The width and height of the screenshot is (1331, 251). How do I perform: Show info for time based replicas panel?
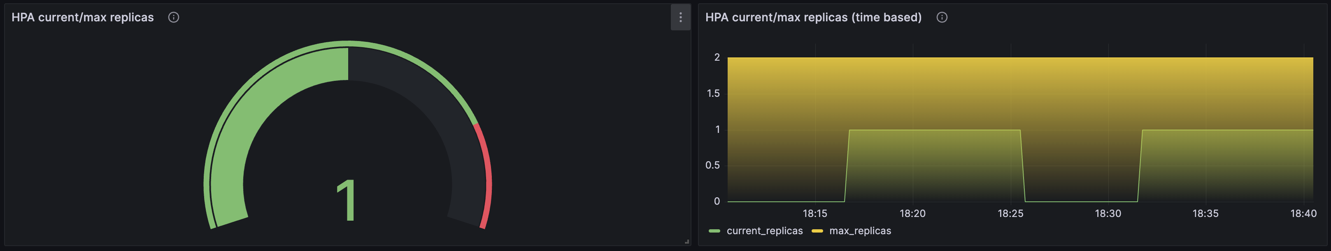pos(942,18)
